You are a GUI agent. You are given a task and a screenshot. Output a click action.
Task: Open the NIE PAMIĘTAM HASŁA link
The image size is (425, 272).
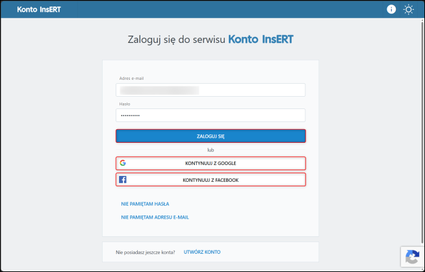click(x=145, y=204)
